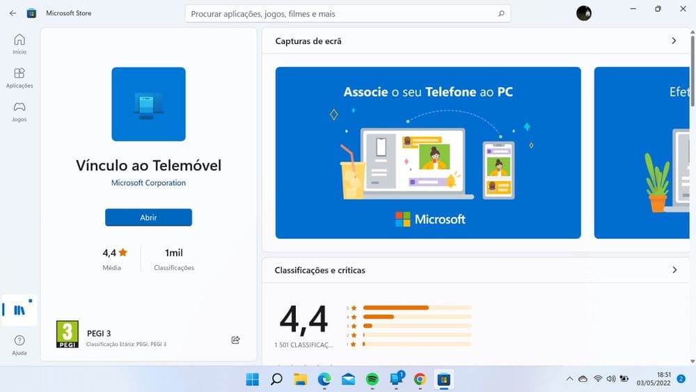Click the page vertical scrollbar
The image size is (696, 392).
tap(693, 71)
